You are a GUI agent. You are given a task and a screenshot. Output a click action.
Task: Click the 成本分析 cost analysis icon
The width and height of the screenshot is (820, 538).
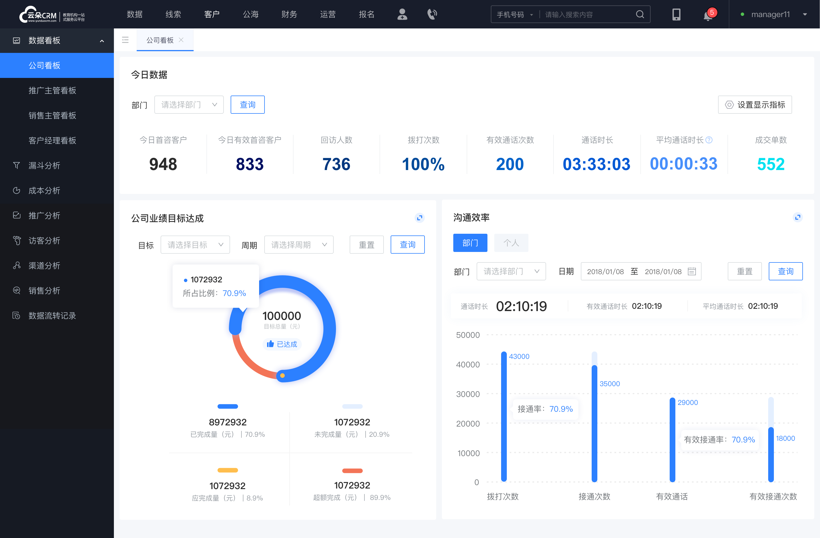pos(16,190)
